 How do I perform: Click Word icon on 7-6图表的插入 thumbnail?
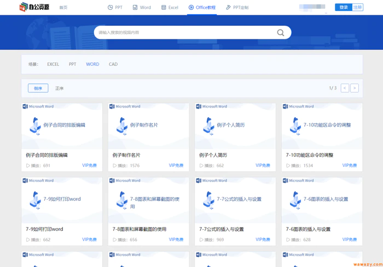(285, 180)
